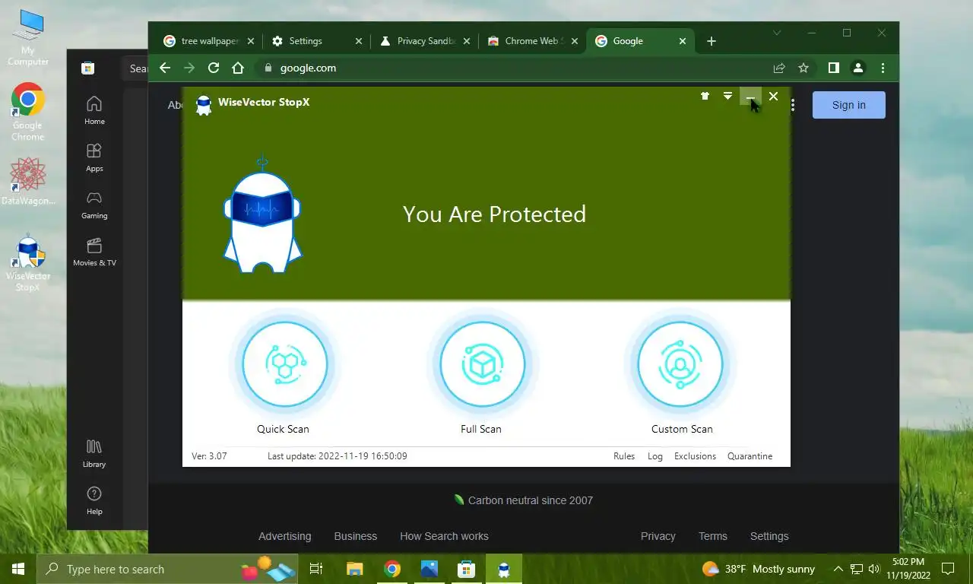Select Google Chrome desktop shortcut
This screenshot has height=584, width=973.
[x=28, y=111]
